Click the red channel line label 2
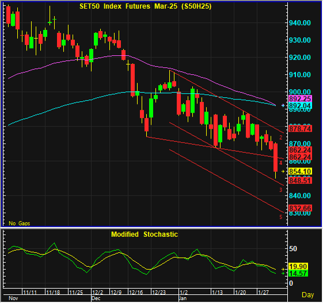The height and width of the screenshot is (303, 323). click(x=281, y=137)
